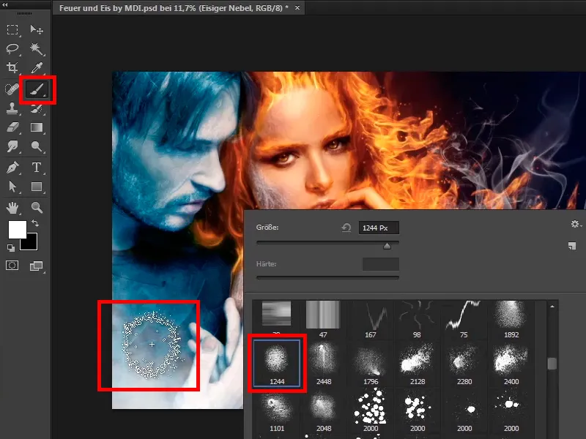The image size is (586, 439).
Task: Choose the 2400 brush preset
Action: 511,363
